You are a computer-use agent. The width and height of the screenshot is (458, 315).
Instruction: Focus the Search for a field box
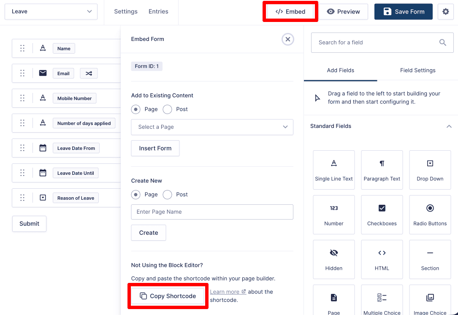point(382,43)
